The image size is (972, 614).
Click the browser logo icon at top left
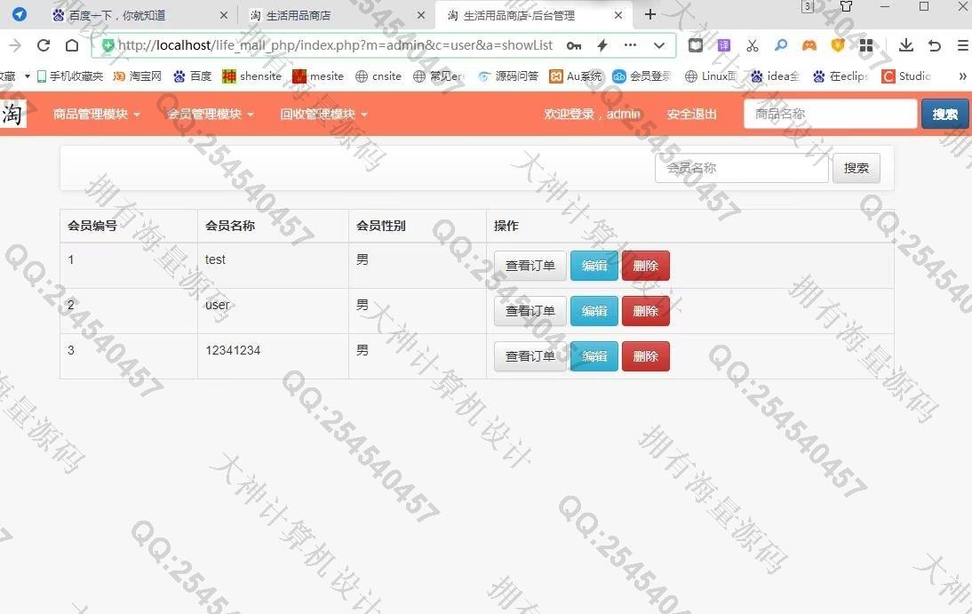click(x=20, y=14)
